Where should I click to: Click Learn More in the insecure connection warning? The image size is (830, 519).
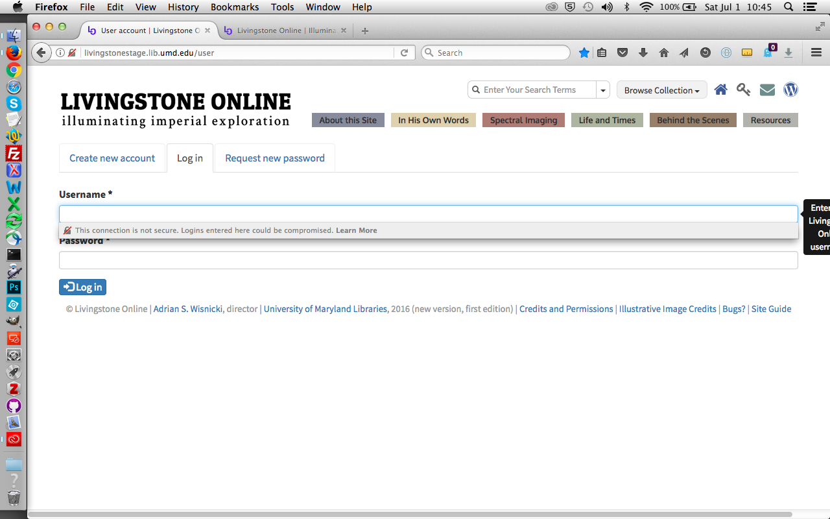[356, 230]
